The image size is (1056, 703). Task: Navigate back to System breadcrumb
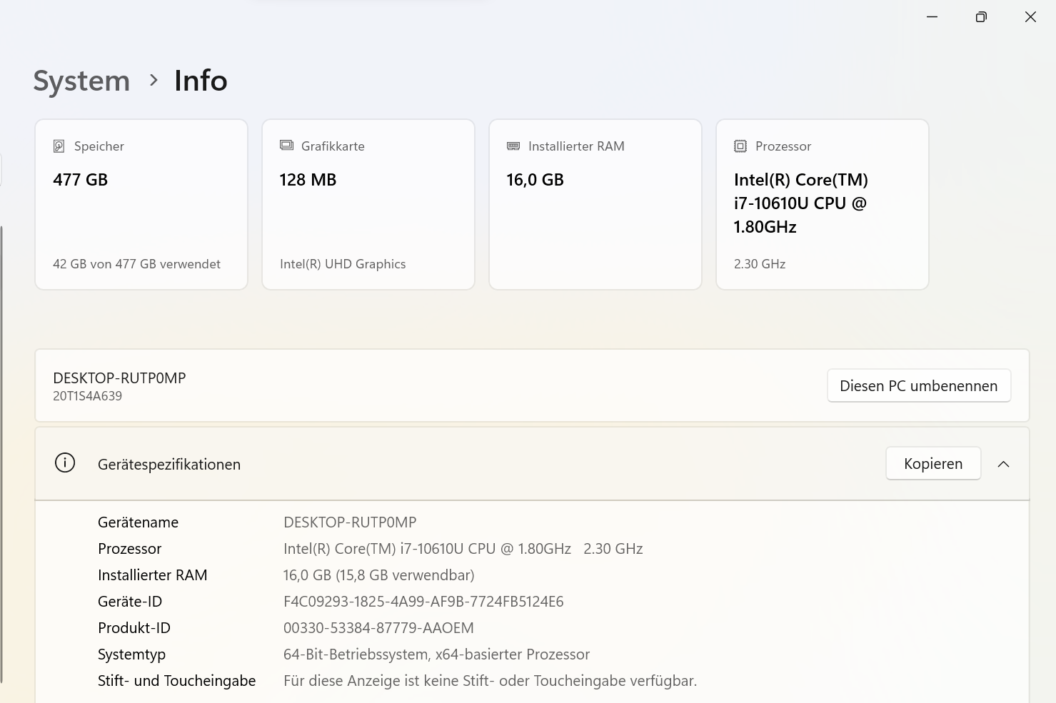[x=81, y=81]
